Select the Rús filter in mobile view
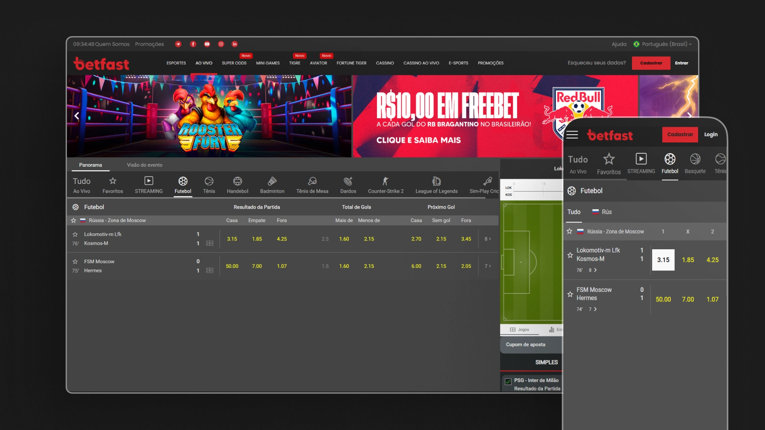 602,212
